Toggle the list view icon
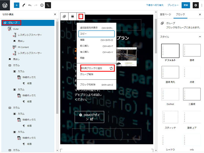 (48, 5)
